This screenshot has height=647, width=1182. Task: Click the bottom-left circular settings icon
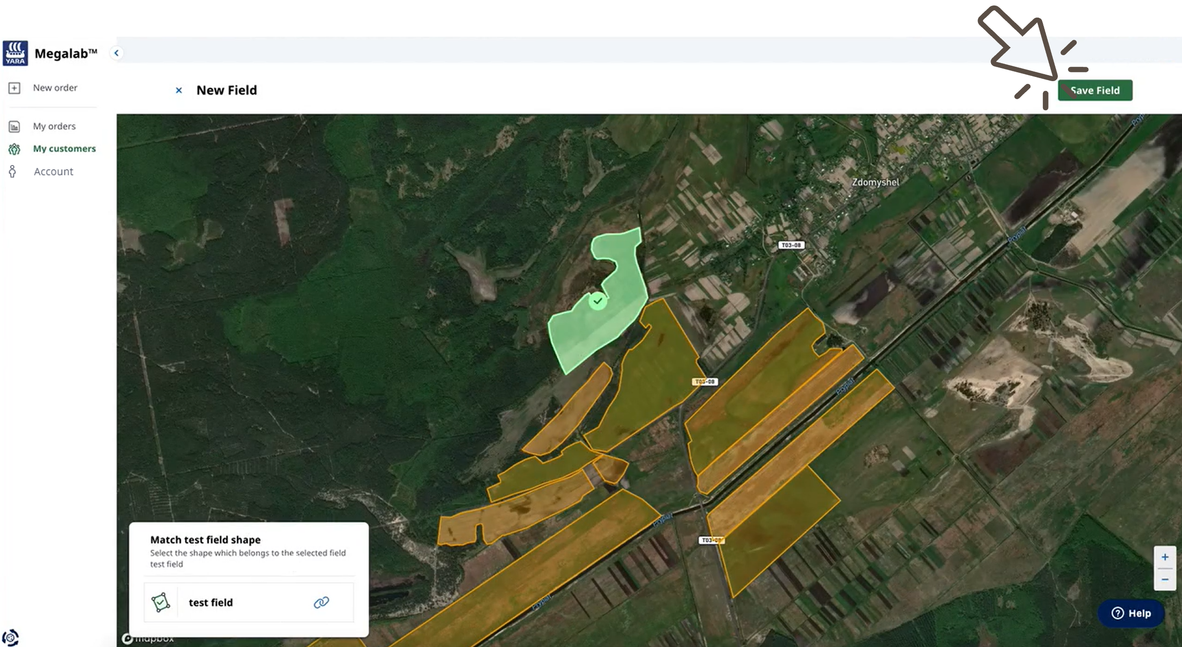coord(11,638)
